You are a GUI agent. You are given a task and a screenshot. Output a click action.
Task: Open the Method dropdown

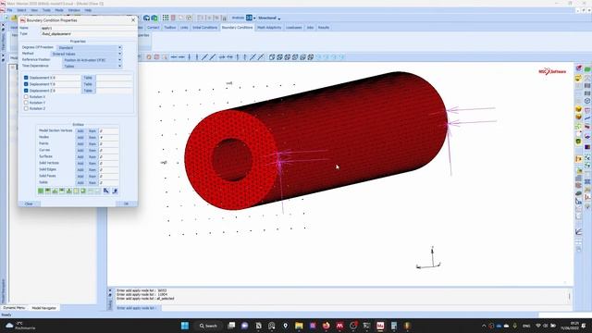point(86,54)
